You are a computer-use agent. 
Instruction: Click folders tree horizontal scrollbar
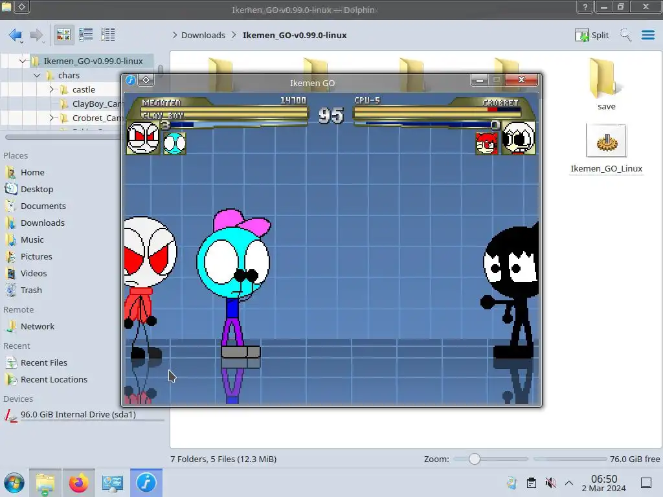pyautogui.click(x=63, y=137)
